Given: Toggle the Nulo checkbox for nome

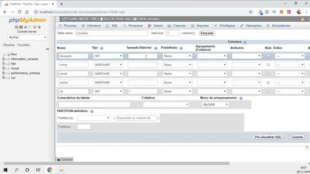Looking at the screenshot, I should pos(268,65).
